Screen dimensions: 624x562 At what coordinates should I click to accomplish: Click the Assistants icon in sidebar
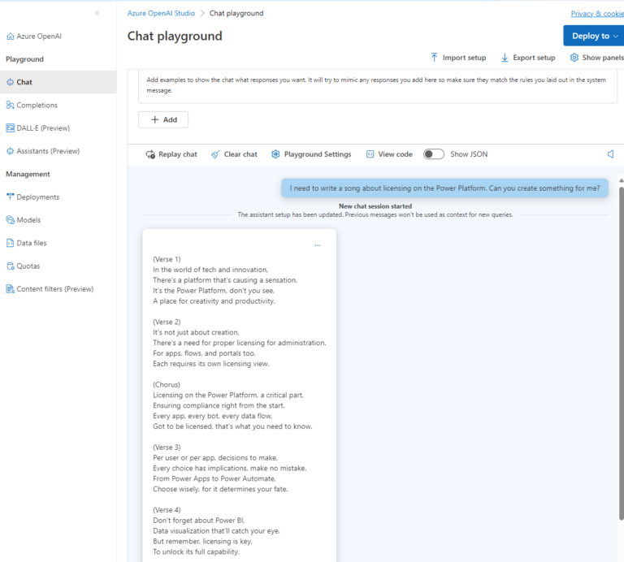pyautogui.click(x=11, y=151)
